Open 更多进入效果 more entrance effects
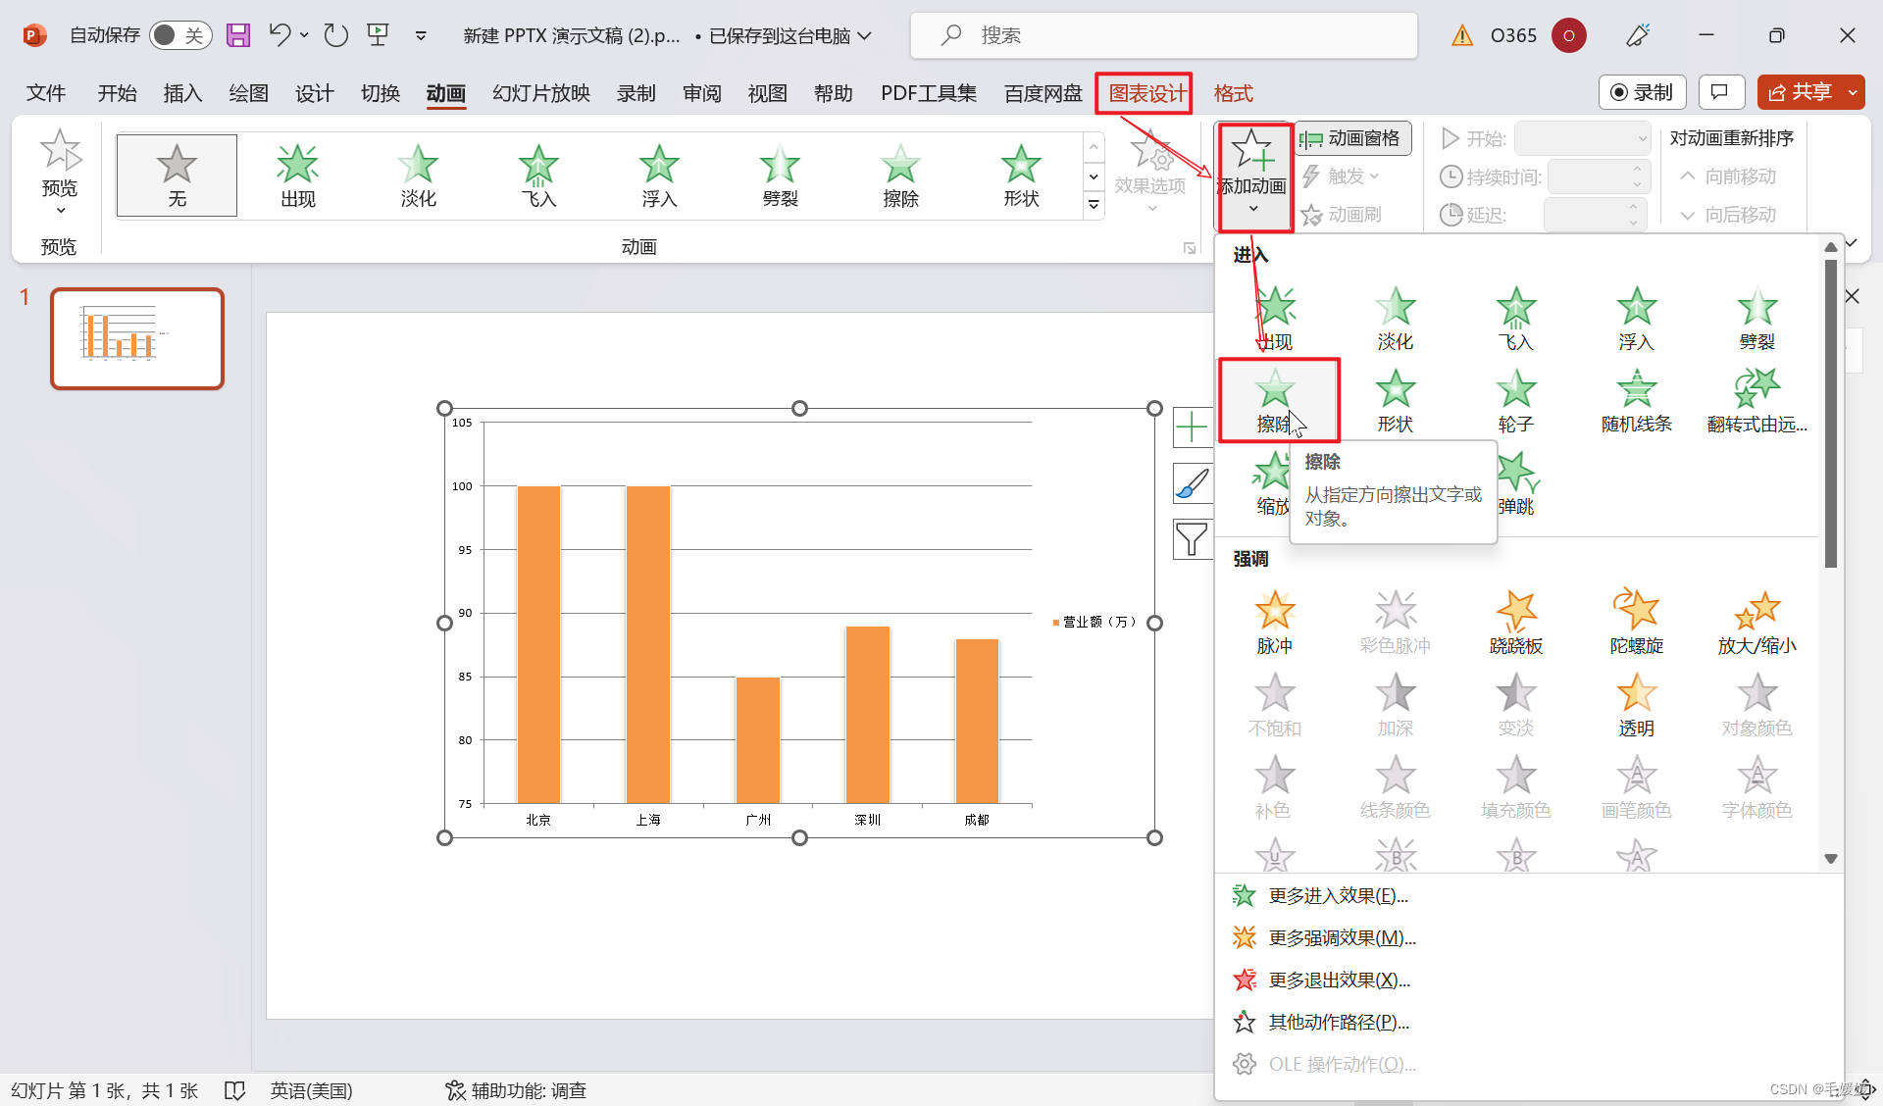The width and height of the screenshot is (1883, 1106). tap(1338, 895)
